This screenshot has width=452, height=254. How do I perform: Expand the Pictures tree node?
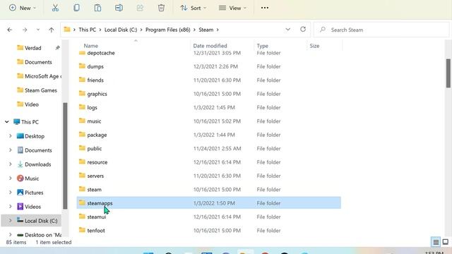[11, 193]
